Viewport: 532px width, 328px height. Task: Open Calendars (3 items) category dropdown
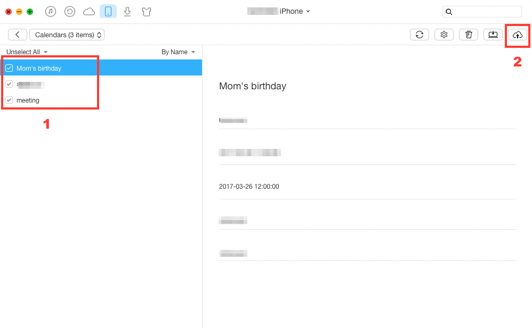pyautogui.click(x=67, y=35)
